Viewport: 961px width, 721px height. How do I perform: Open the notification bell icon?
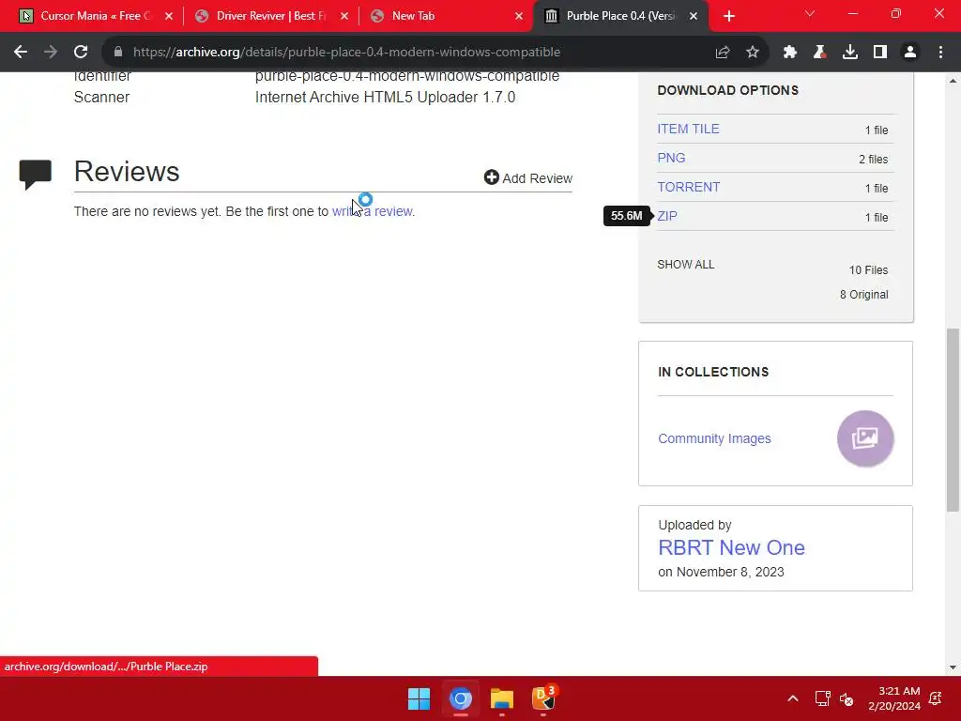[x=936, y=698]
